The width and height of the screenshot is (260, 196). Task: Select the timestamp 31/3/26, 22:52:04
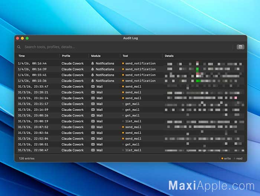(33, 139)
